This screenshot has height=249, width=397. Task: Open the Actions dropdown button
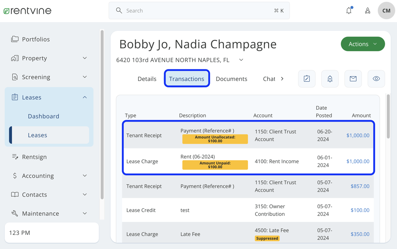point(363,44)
